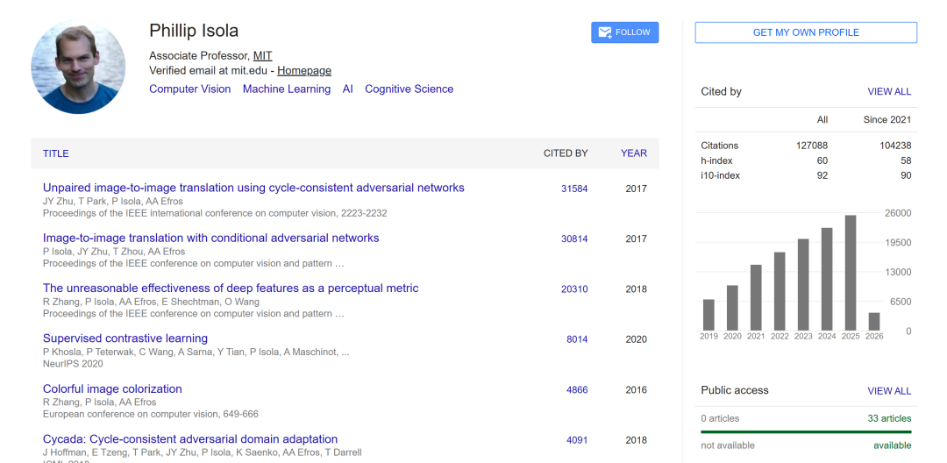947x463 pixels.
Task: View the 31584 citations for CycleGAN paper
Action: [x=574, y=189]
